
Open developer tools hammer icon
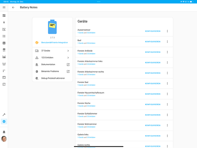(x=4, y=115)
